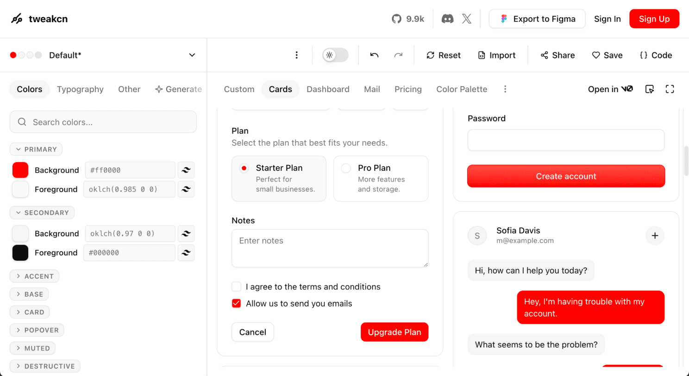This screenshot has height=376, width=689.
Task: Open the Pricing preview tab
Action: (x=408, y=89)
